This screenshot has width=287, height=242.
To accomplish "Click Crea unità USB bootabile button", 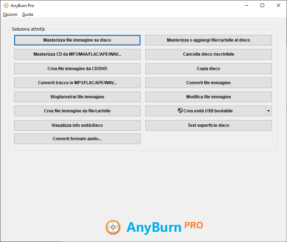I will pos(205,111).
